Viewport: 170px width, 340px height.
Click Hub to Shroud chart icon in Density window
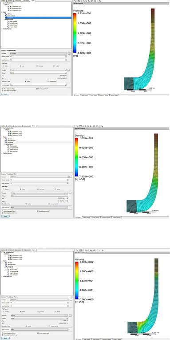(8, 150)
